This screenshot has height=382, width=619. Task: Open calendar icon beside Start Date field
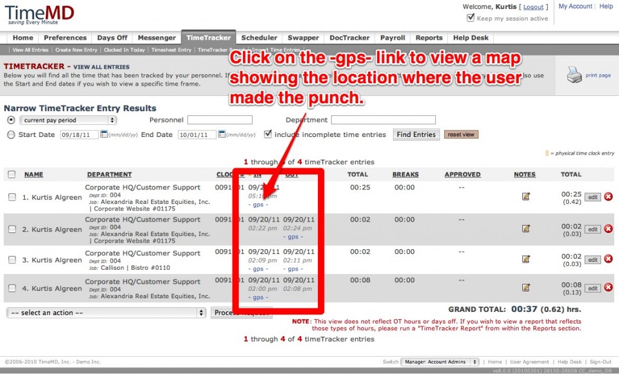coord(104,134)
